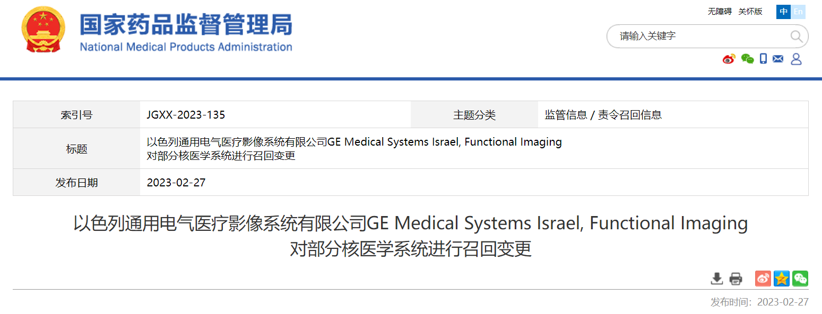Click the user account icon
The height and width of the screenshot is (314, 822).
(796, 59)
